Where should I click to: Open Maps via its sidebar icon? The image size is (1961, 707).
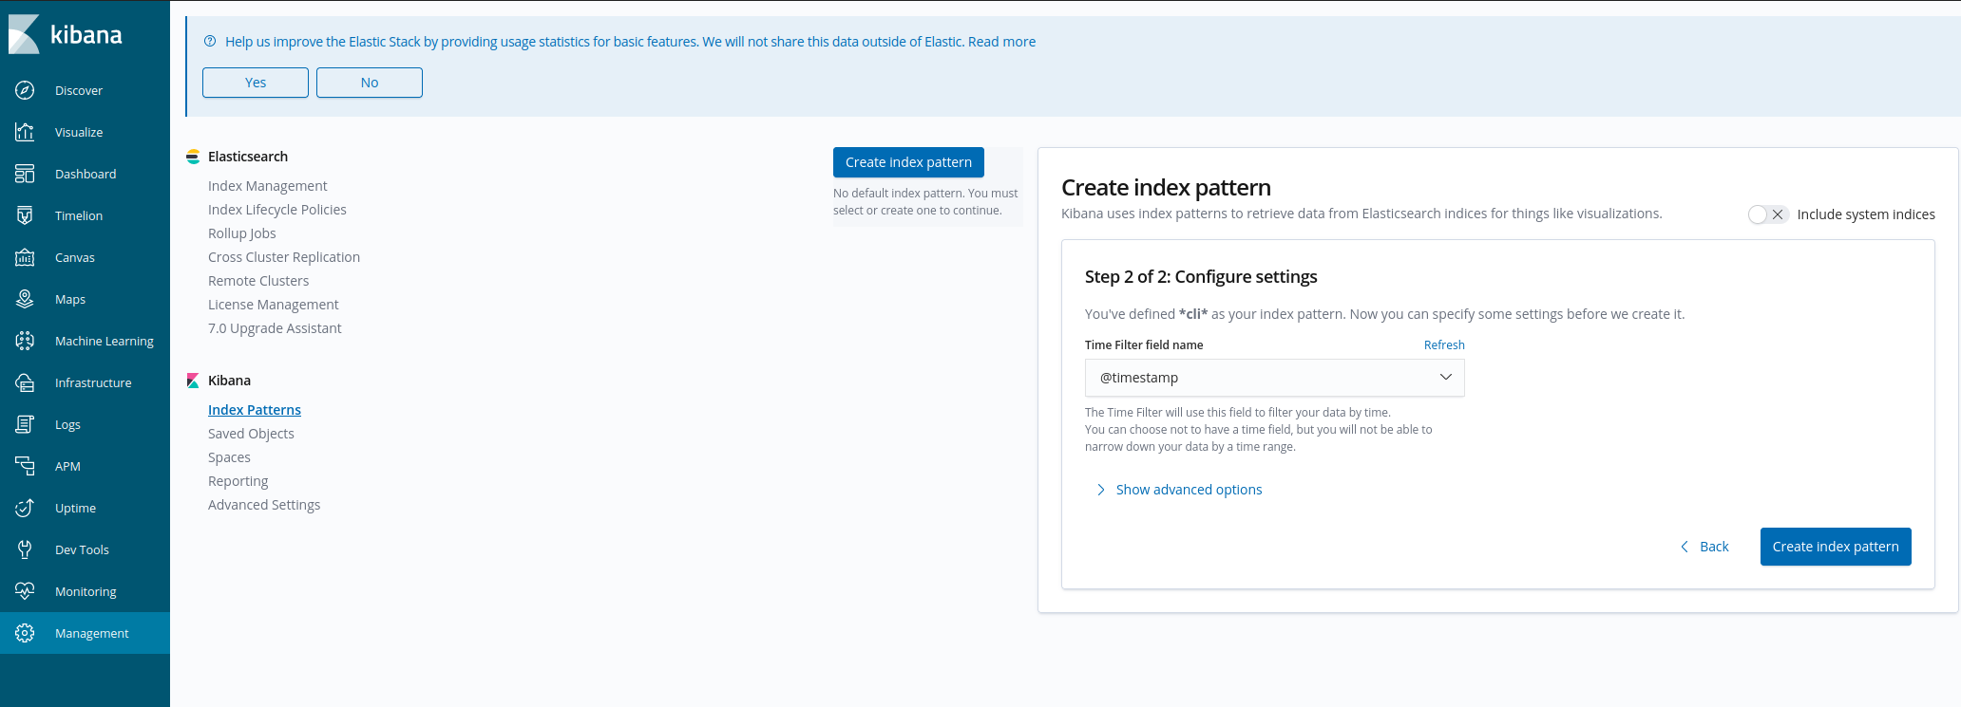[25, 299]
